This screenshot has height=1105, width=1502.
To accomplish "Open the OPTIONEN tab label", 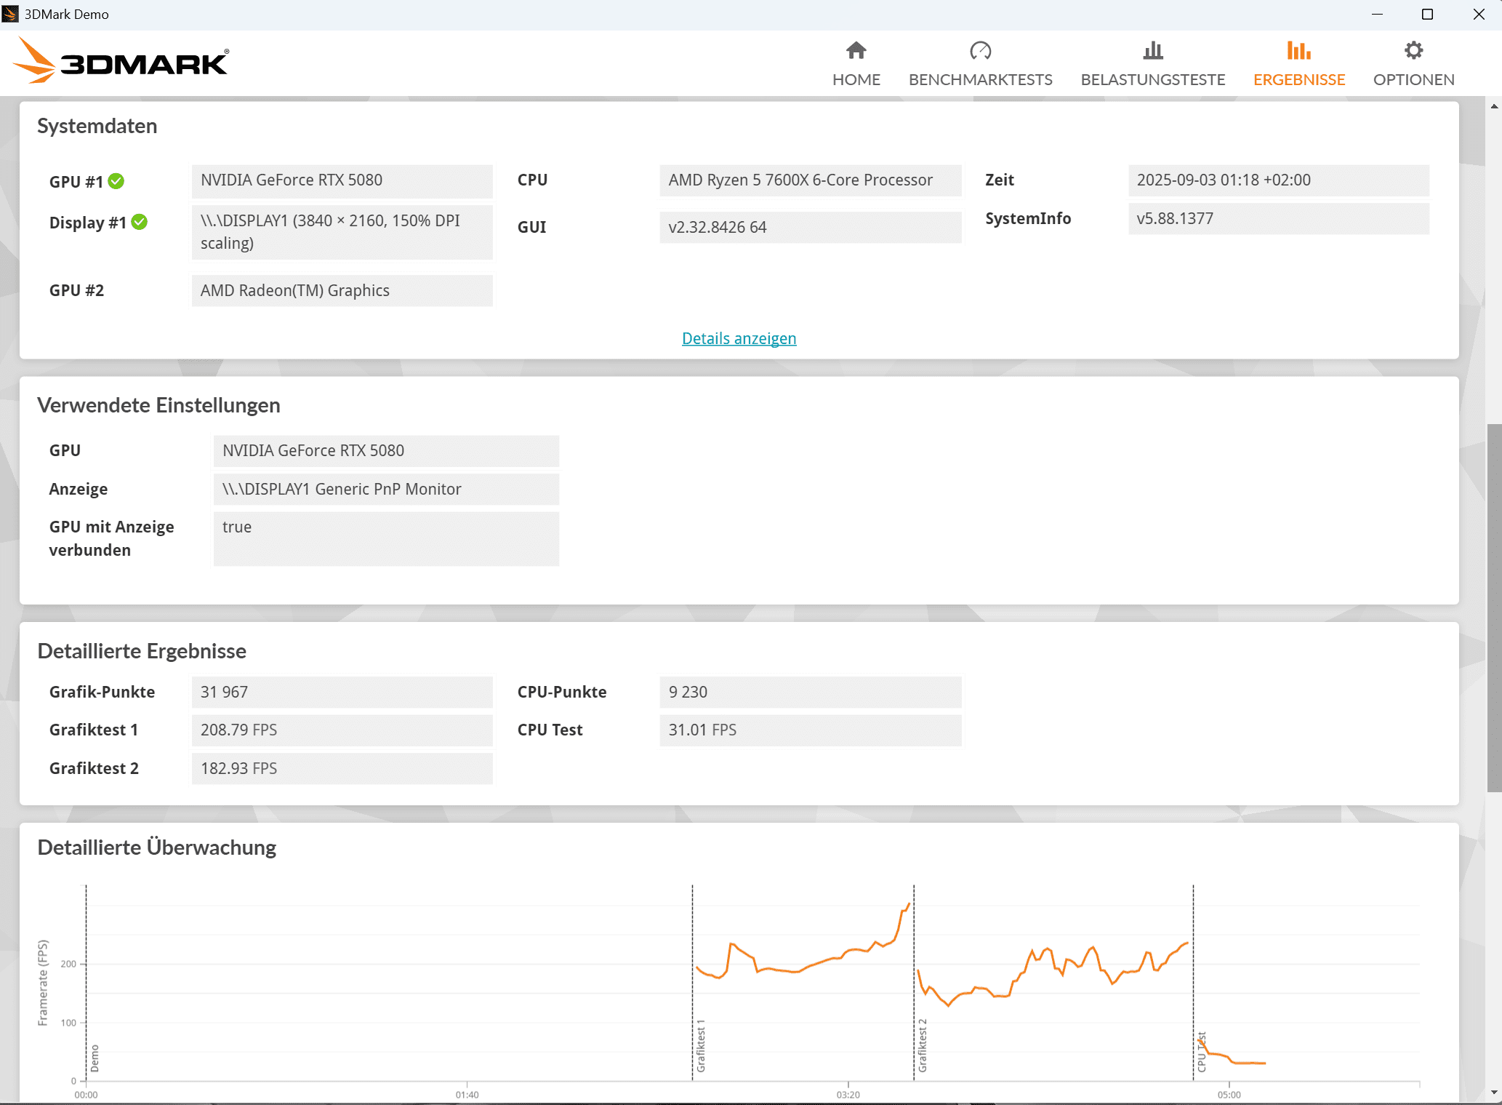I will (1413, 79).
